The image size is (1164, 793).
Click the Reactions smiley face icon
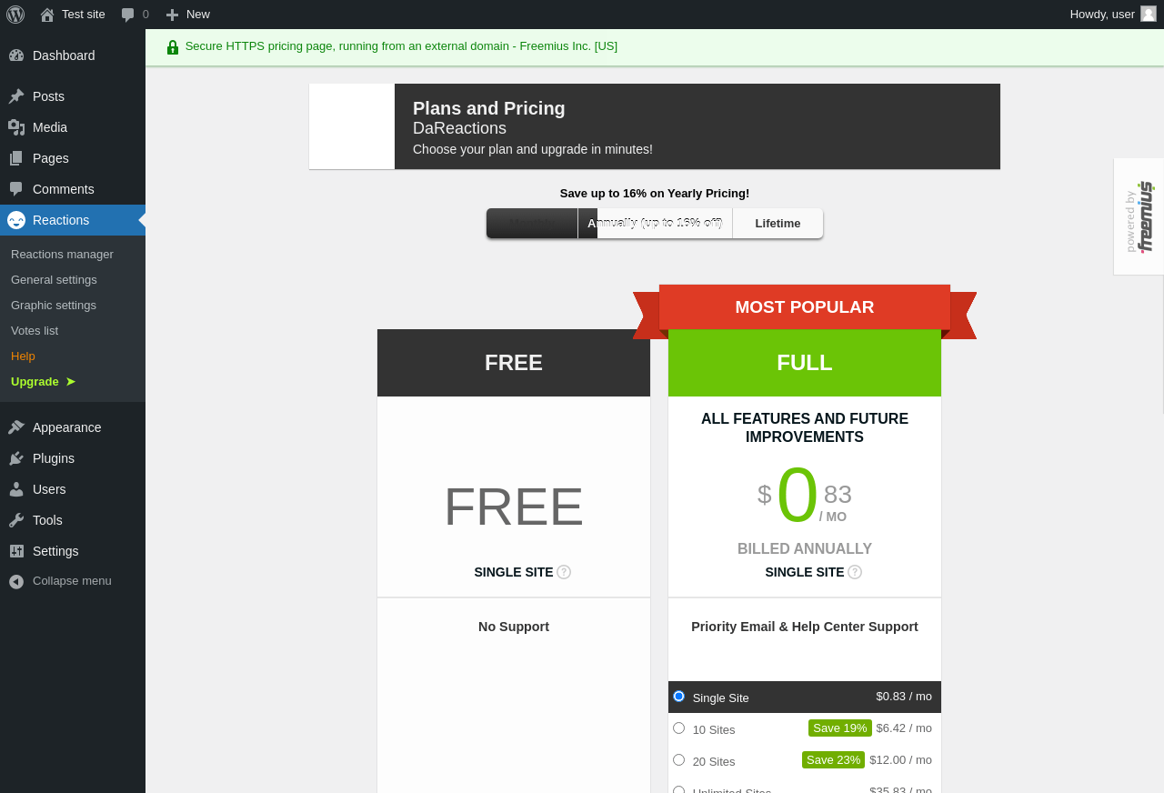[16, 220]
